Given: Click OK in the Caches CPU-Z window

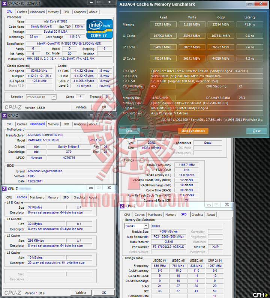Looking at the screenshot, I should click(x=104, y=293).
